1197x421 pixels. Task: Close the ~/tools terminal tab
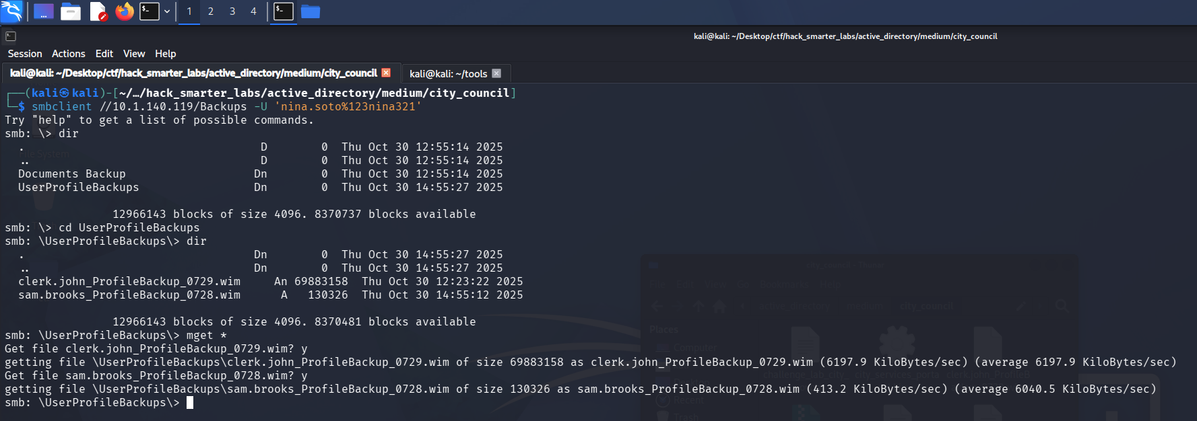[x=496, y=73]
